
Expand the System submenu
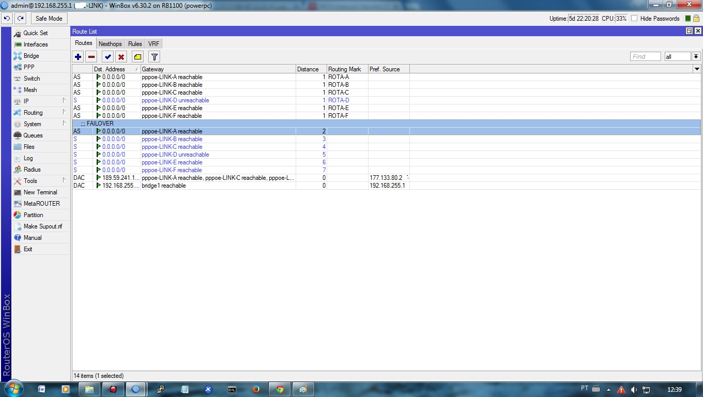coord(41,124)
